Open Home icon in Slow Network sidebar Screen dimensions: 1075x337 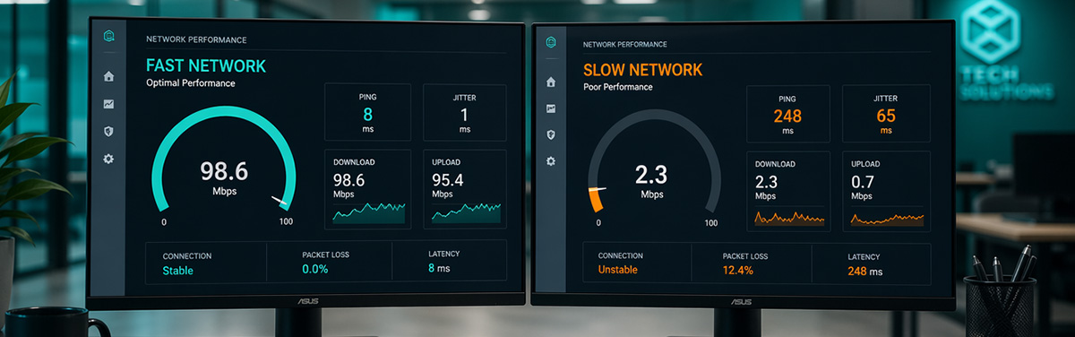551,82
